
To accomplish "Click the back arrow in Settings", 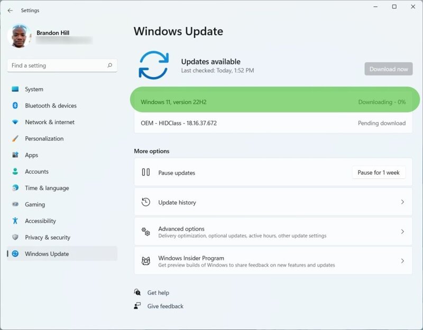I will pos(10,11).
